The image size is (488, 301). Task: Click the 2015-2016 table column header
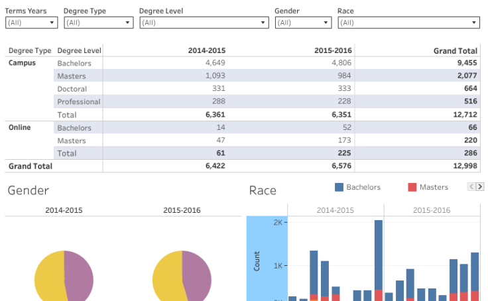[332, 51]
